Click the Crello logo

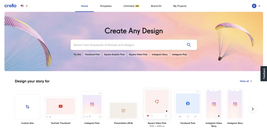(10, 6)
